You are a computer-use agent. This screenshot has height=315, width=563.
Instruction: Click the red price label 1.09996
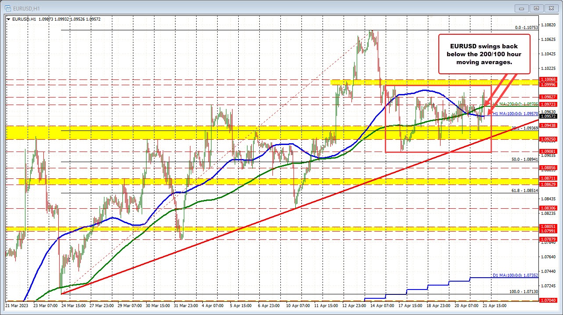(x=549, y=85)
